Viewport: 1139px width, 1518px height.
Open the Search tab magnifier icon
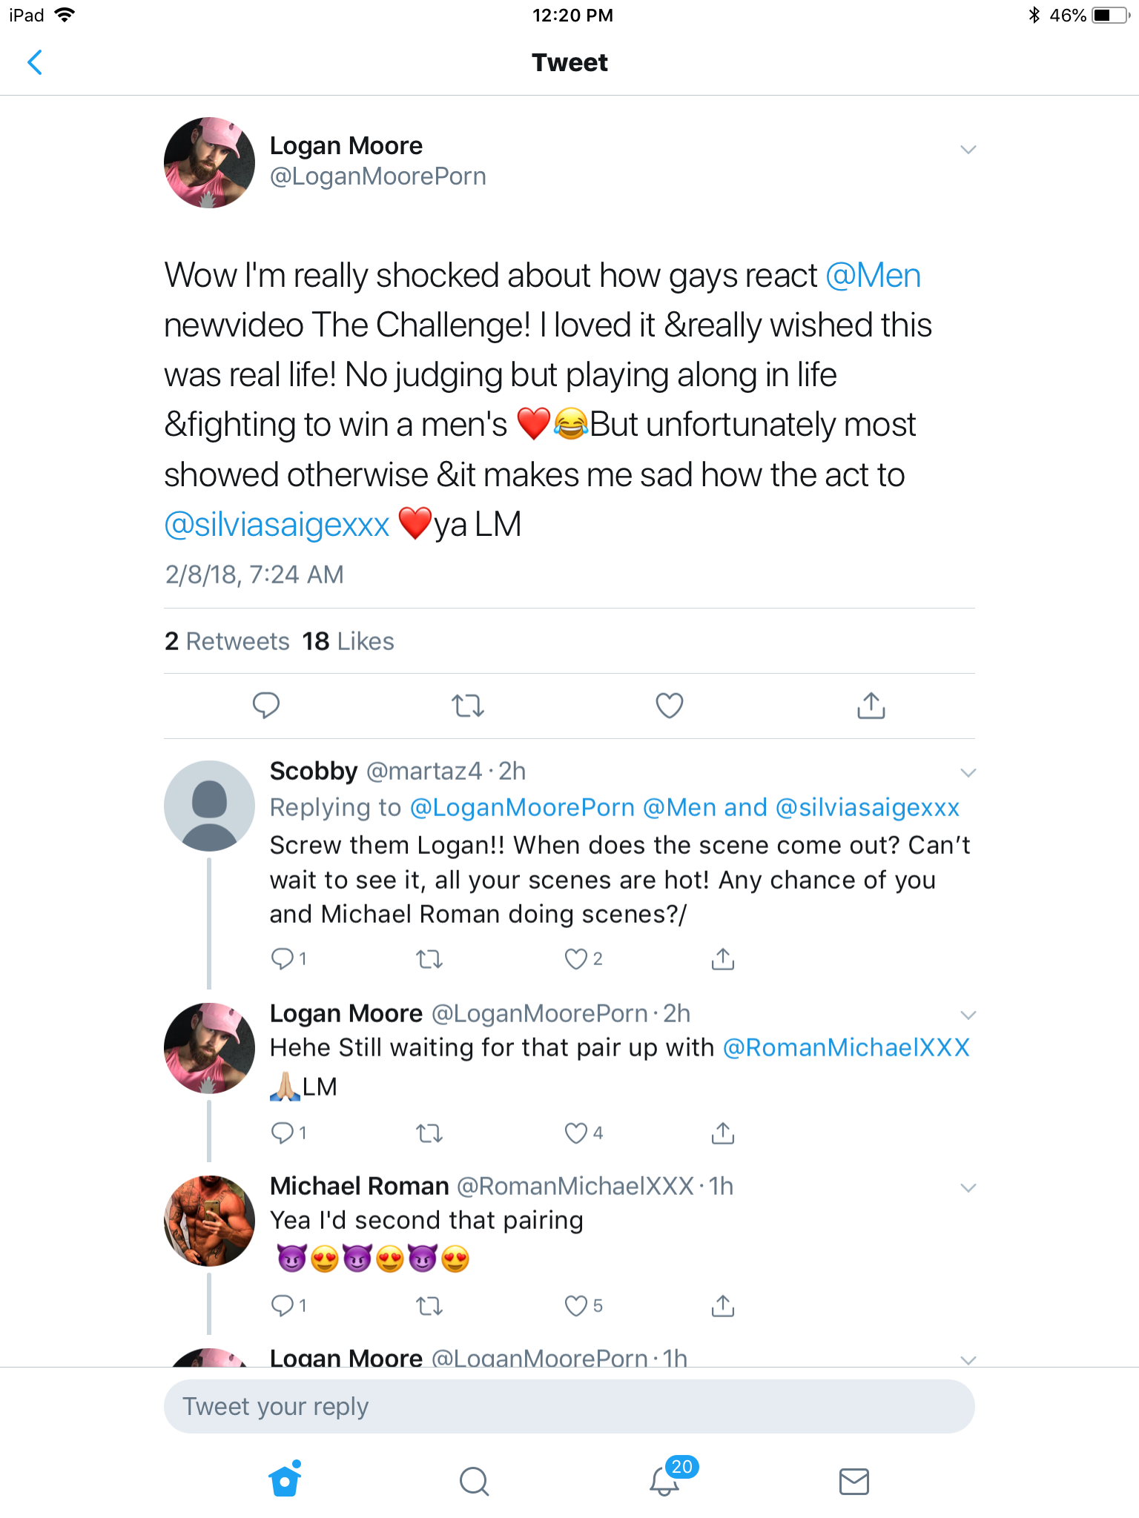pyautogui.click(x=474, y=1482)
